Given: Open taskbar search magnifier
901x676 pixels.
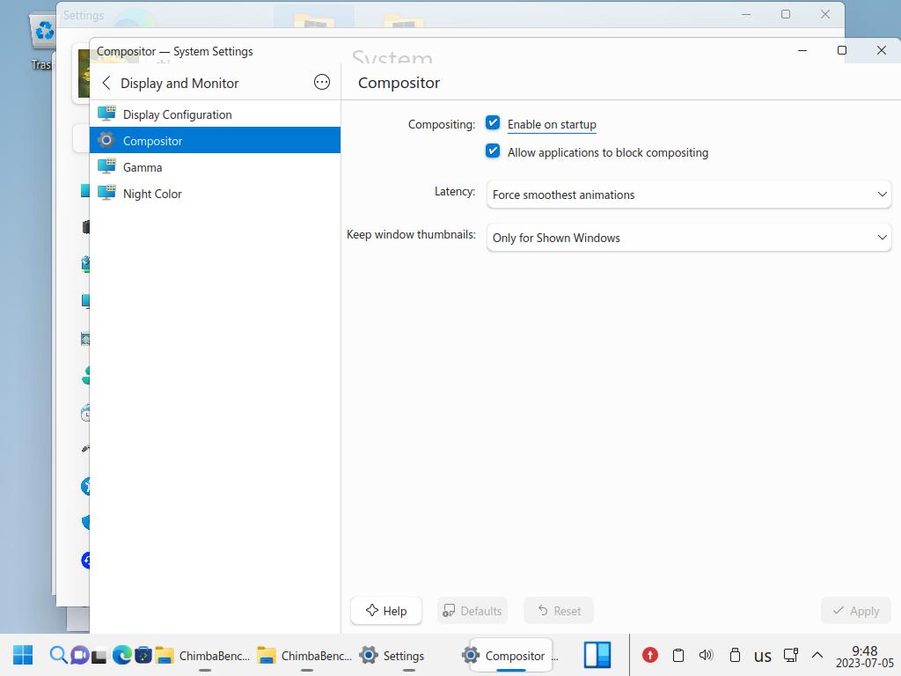Looking at the screenshot, I should pos(58,655).
